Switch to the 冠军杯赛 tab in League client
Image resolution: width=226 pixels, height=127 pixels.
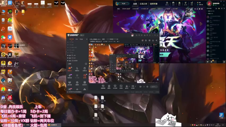tap(153, 4)
